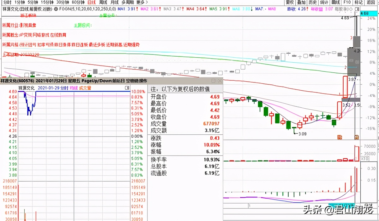Click the 复权 adjustment button
The width and height of the screenshot is (379, 221).
[x=290, y=3]
